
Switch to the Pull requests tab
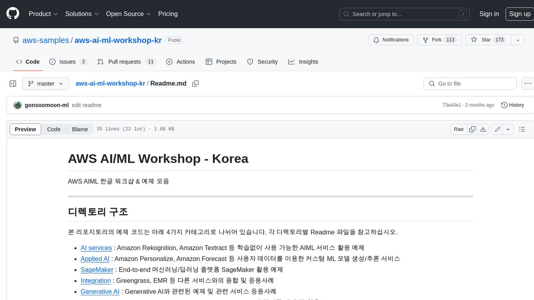tap(127, 62)
